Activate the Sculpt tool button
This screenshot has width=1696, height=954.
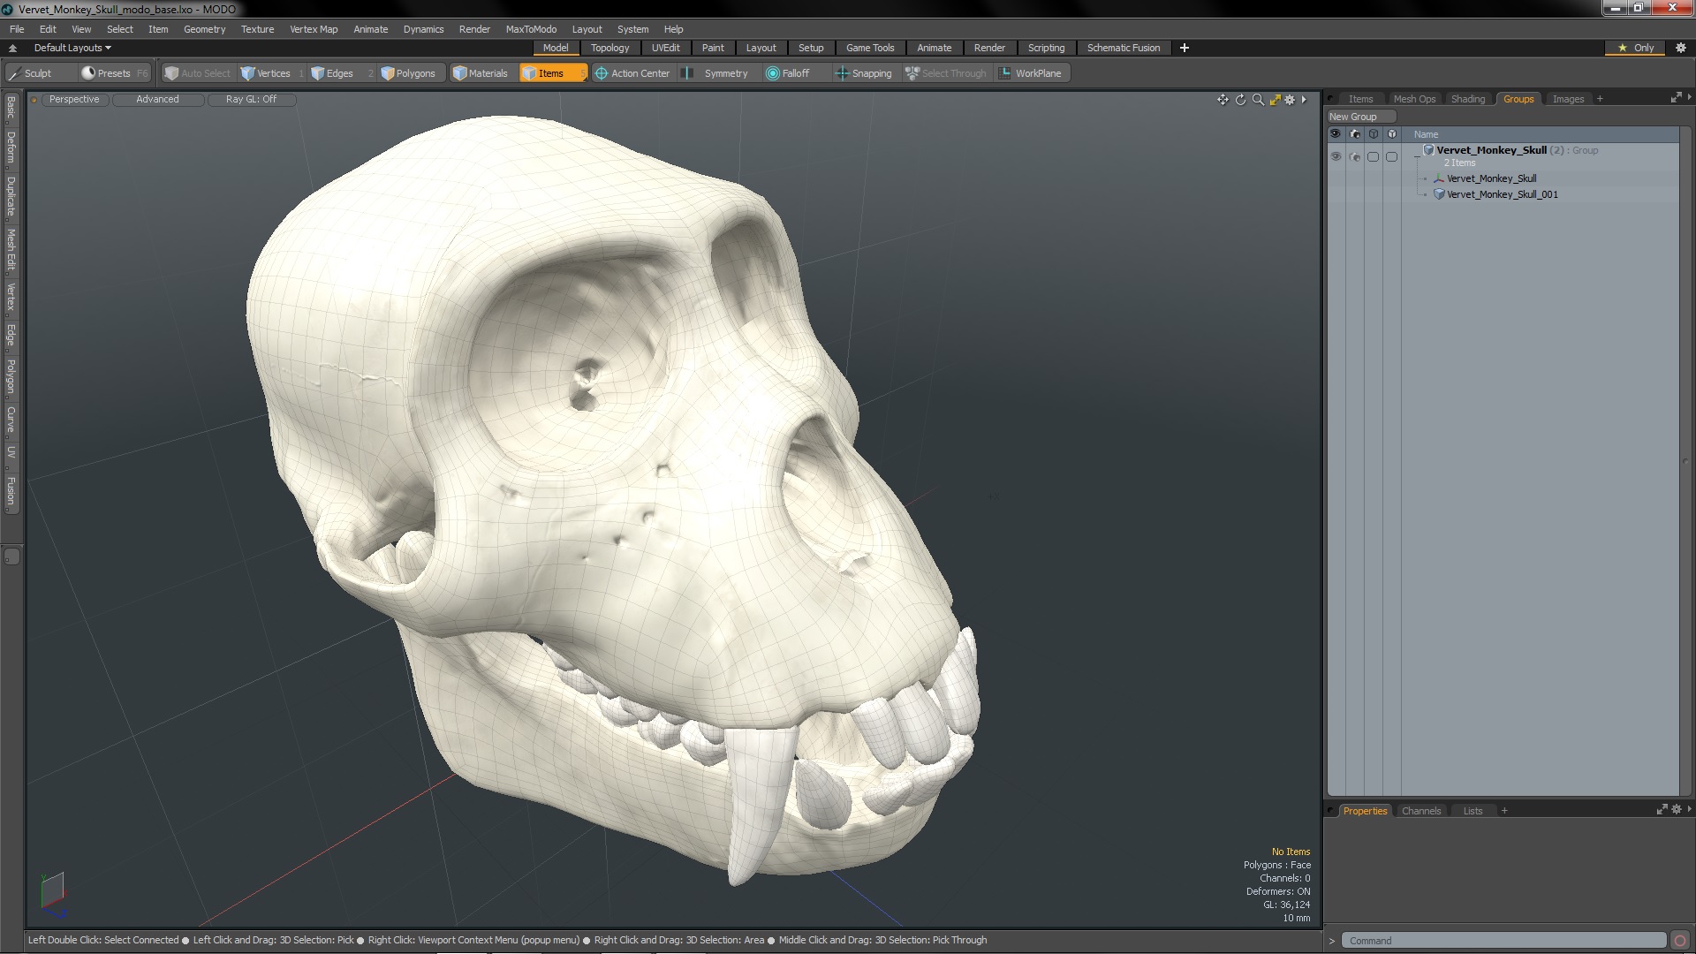click(x=37, y=73)
